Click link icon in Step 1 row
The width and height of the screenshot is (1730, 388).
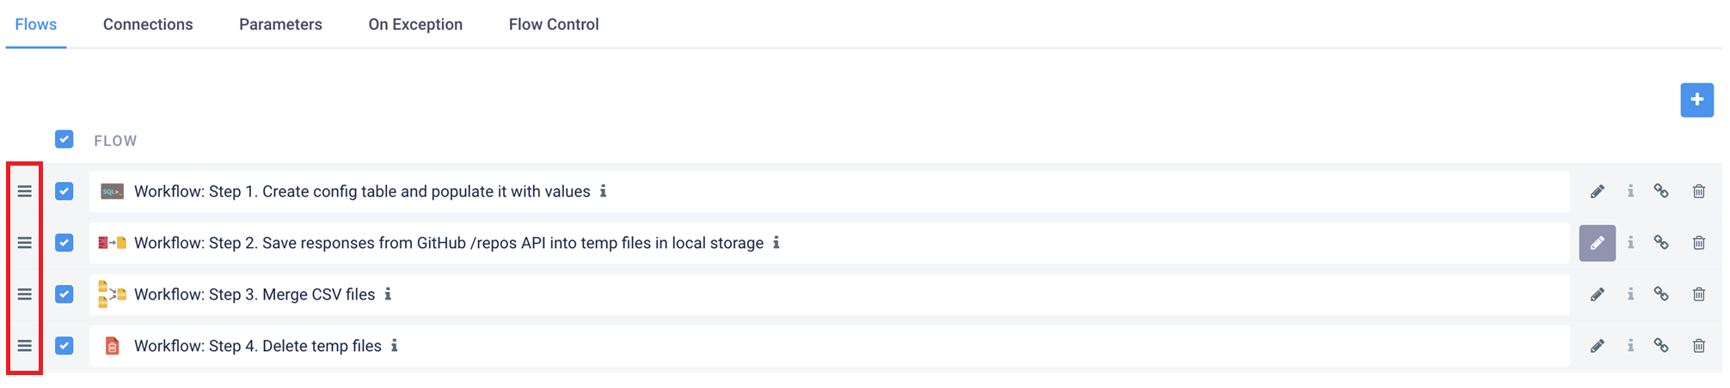click(x=1660, y=191)
